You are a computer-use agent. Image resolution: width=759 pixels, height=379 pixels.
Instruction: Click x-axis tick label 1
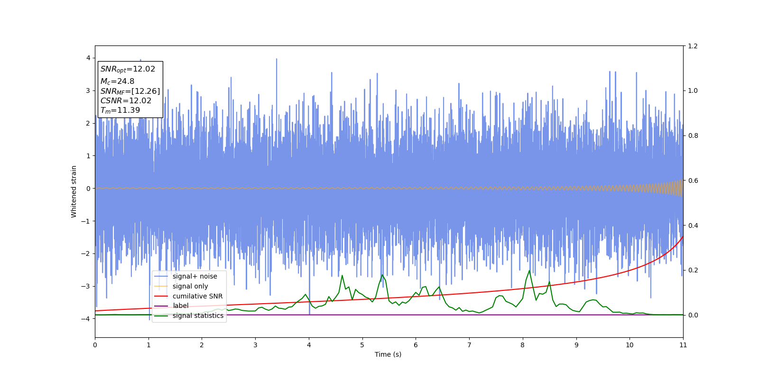[148, 345]
